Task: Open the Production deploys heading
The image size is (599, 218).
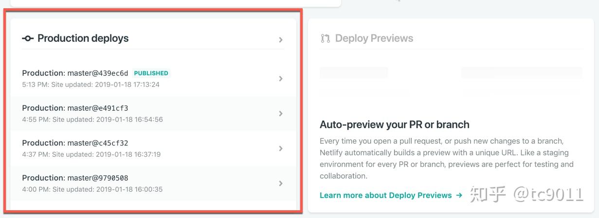Action: coord(83,38)
